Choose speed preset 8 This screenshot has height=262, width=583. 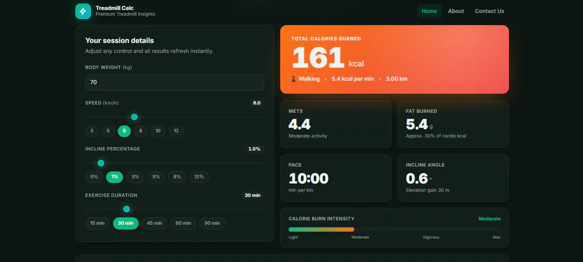140,131
